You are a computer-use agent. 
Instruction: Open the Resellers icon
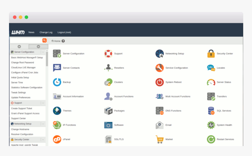[x=108, y=68]
